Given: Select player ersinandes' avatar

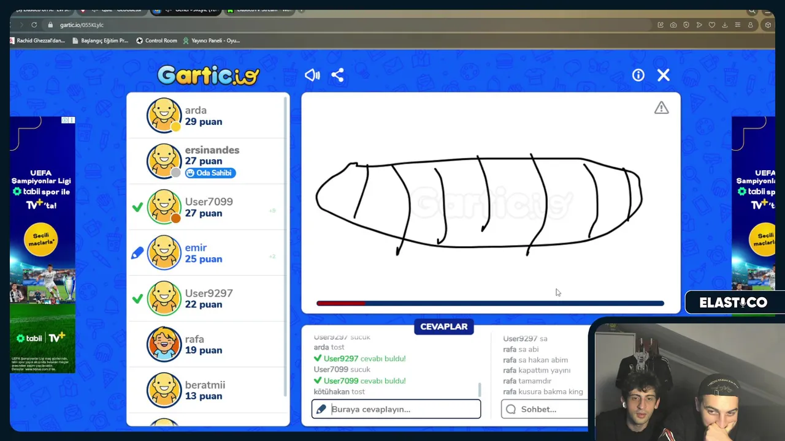Looking at the screenshot, I should click(164, 161).
